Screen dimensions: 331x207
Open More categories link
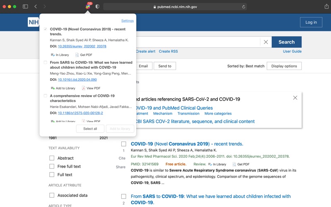point(218,113)
